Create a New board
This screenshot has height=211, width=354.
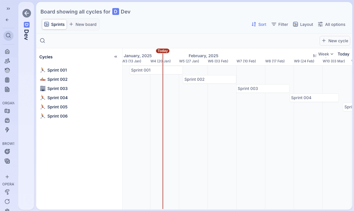[83, 24]
